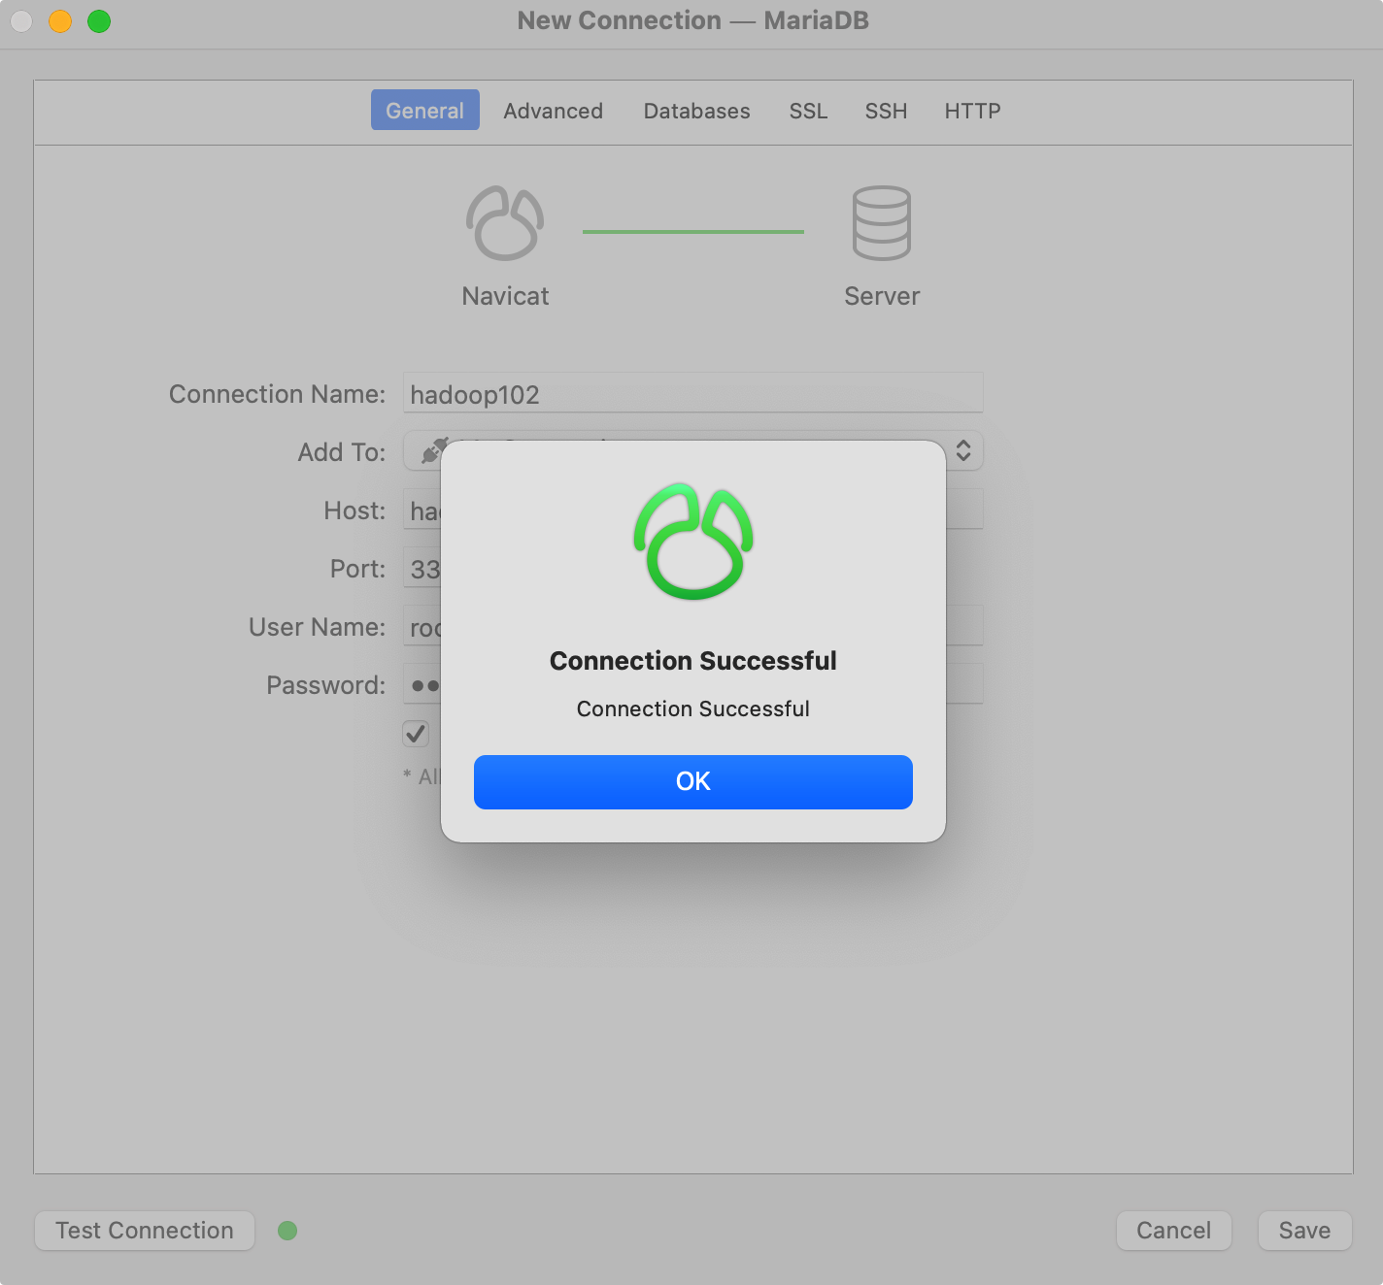Click the gray Navicat icon in the diagram
The image size is (1383, 1285).
tap(505, 223)
